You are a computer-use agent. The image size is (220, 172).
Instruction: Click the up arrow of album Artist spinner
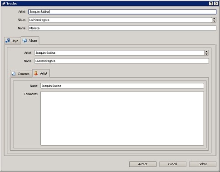tap(206, 52)
